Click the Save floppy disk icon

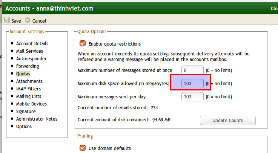(x=7, y=20)
